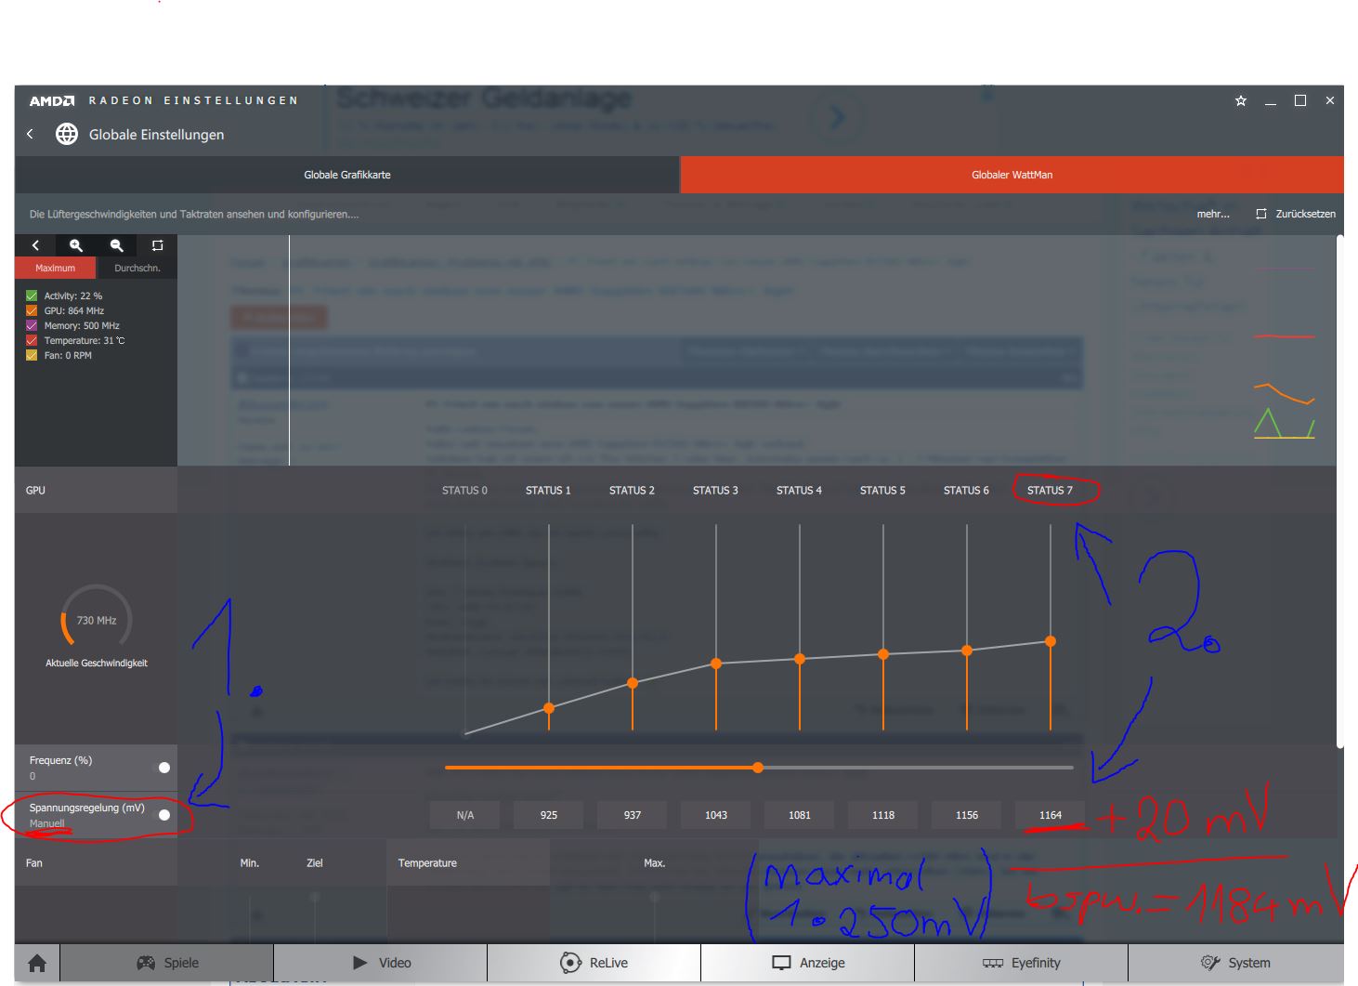The image size is (1358, 986).
Task: Select STATUS 2 column header
Action: point(632,491)
